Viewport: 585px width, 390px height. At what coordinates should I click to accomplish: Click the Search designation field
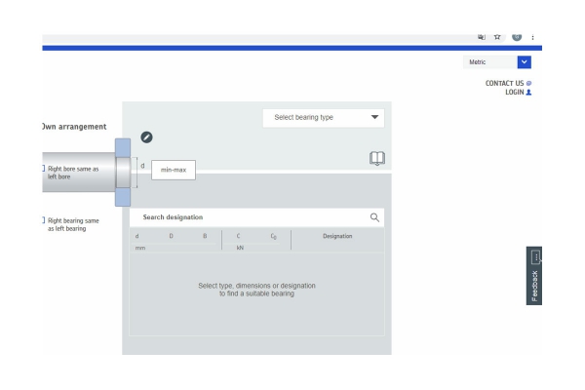256,217
